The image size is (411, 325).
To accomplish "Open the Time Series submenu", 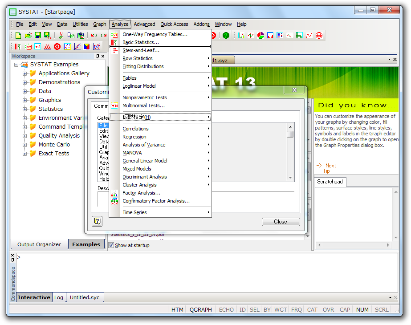I will pyautogui.click(x=160, y=212).
